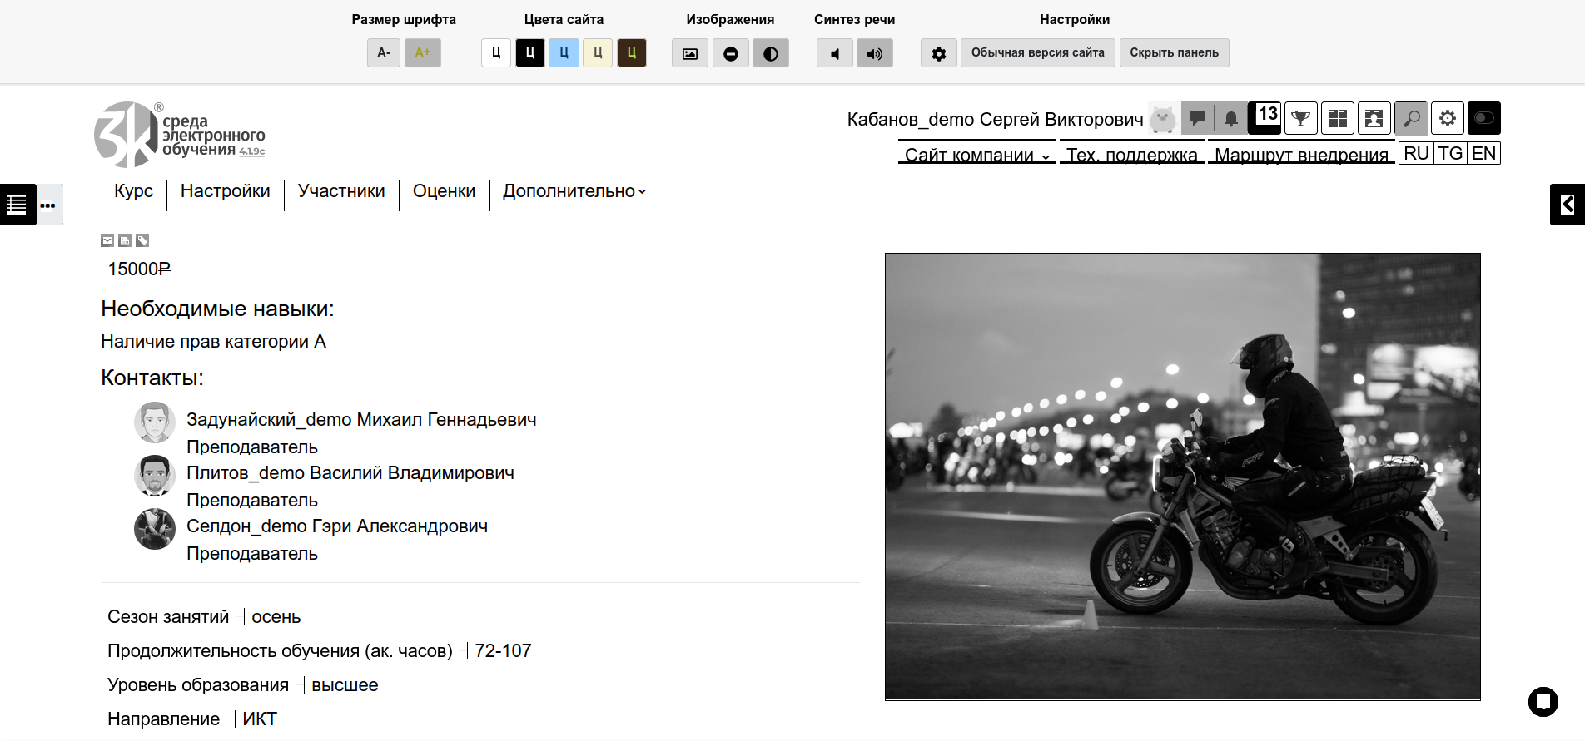Open accessibility settings gear icon

[939, 53]
